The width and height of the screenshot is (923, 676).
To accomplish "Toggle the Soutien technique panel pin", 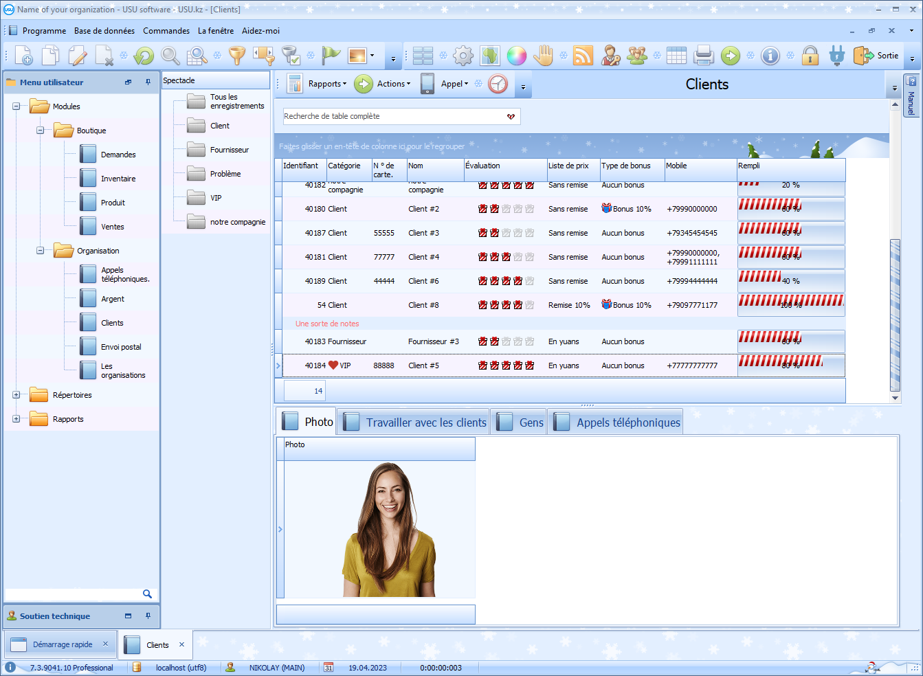I will click(148, 616).
